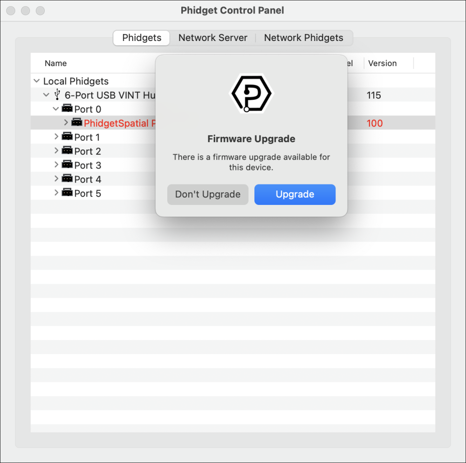
Task: Expand the Port 1 tree node
Action: pyautogui.click(x=56, y=137)
